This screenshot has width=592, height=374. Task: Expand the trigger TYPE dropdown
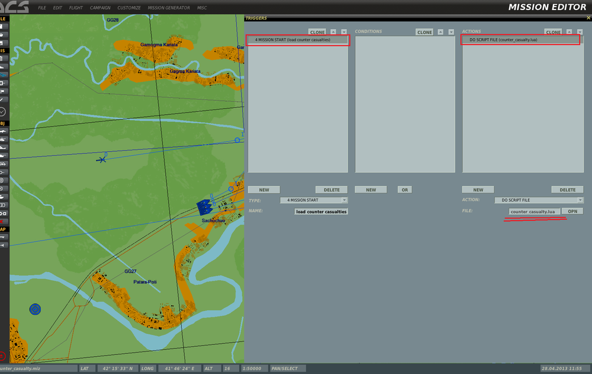coord(344,200)
